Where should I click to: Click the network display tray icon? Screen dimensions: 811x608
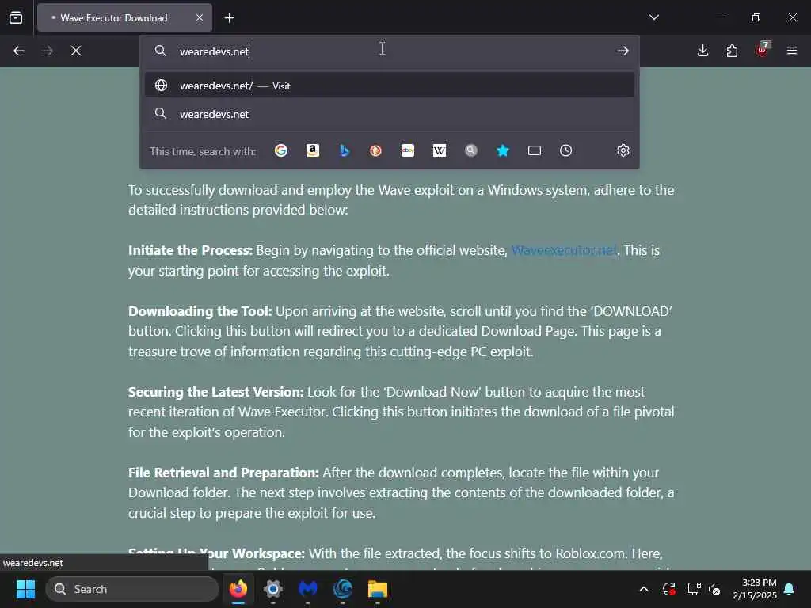694,589
